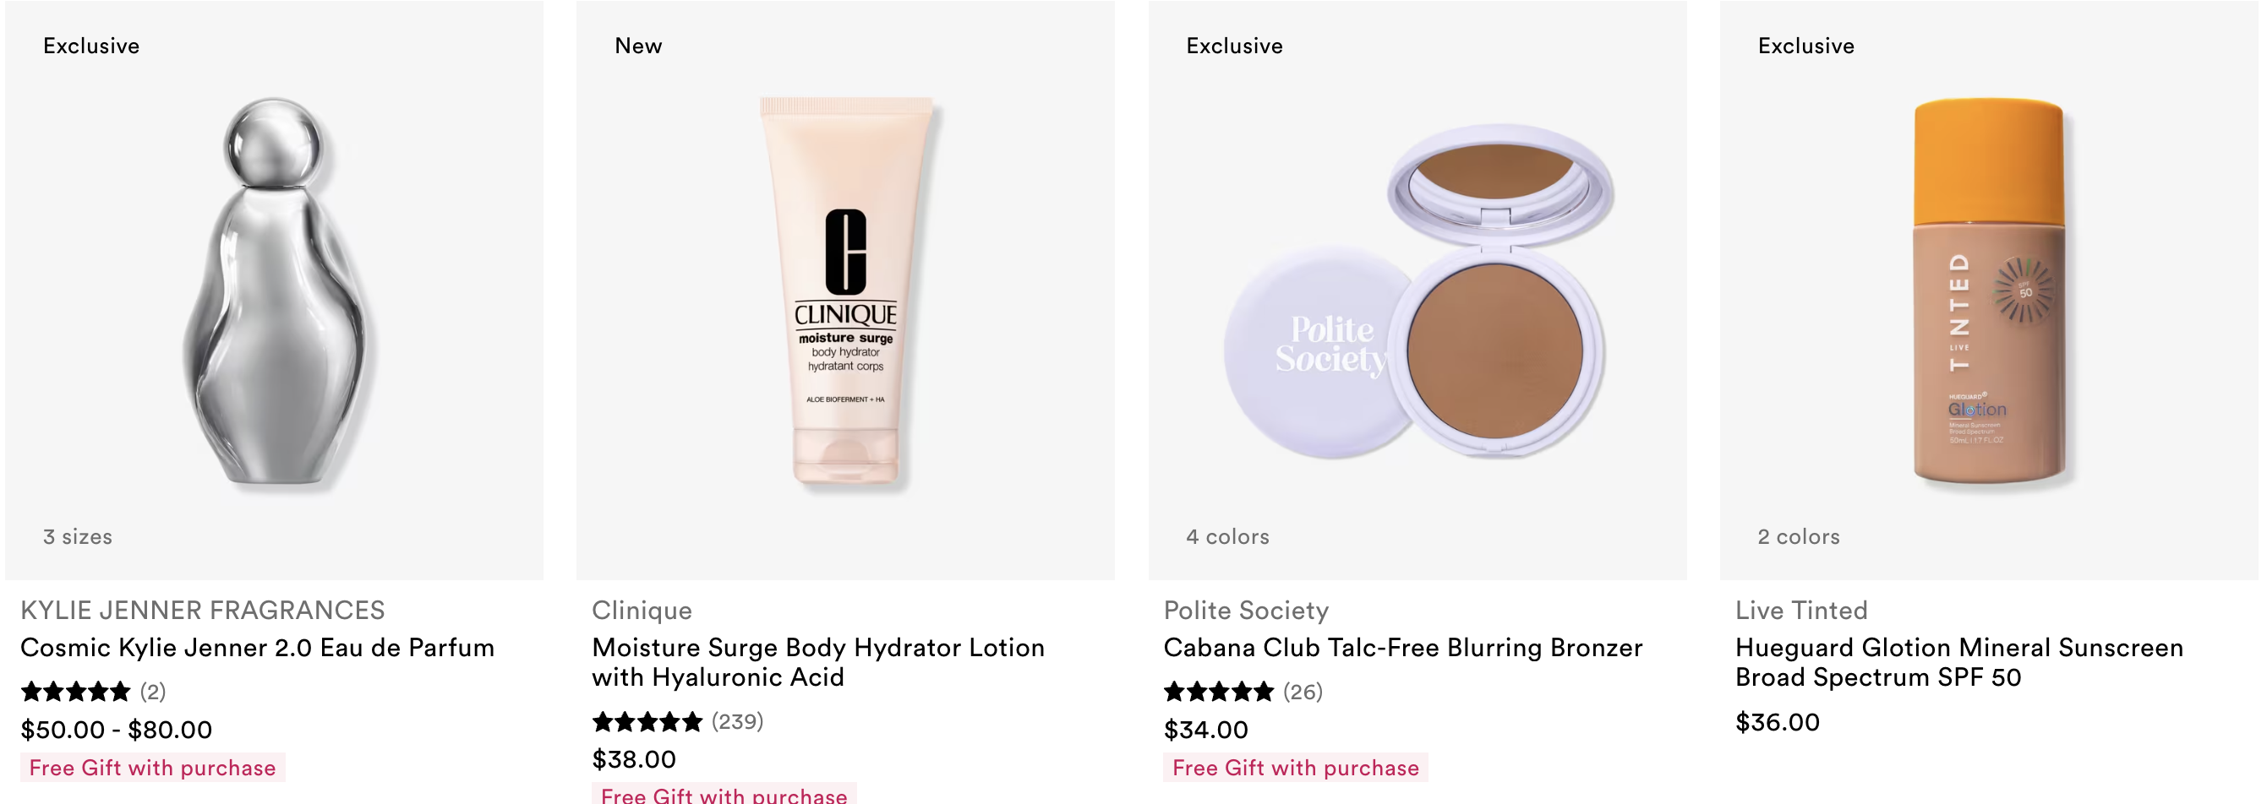The height and width of the screenshot is (804, 2267).
Task: Click the Polite Society brand name
Action: pos(1246,610)
